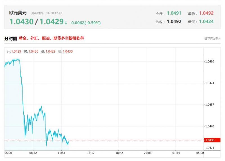
Task: Open the red 黄金、外汇、原油 software link
Action: (51, 38)
